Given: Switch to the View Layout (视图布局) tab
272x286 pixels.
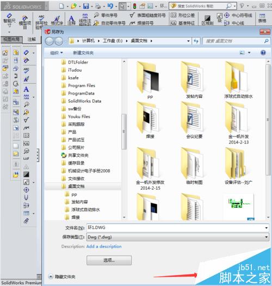Looking at the screenshot, I should coord(11,39).
